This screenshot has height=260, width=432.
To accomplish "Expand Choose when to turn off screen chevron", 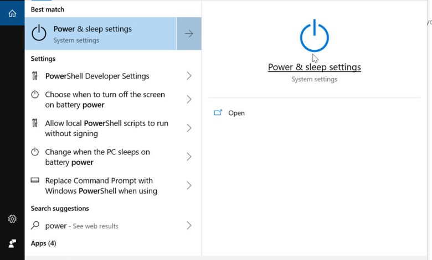I will tap(189, 100).
